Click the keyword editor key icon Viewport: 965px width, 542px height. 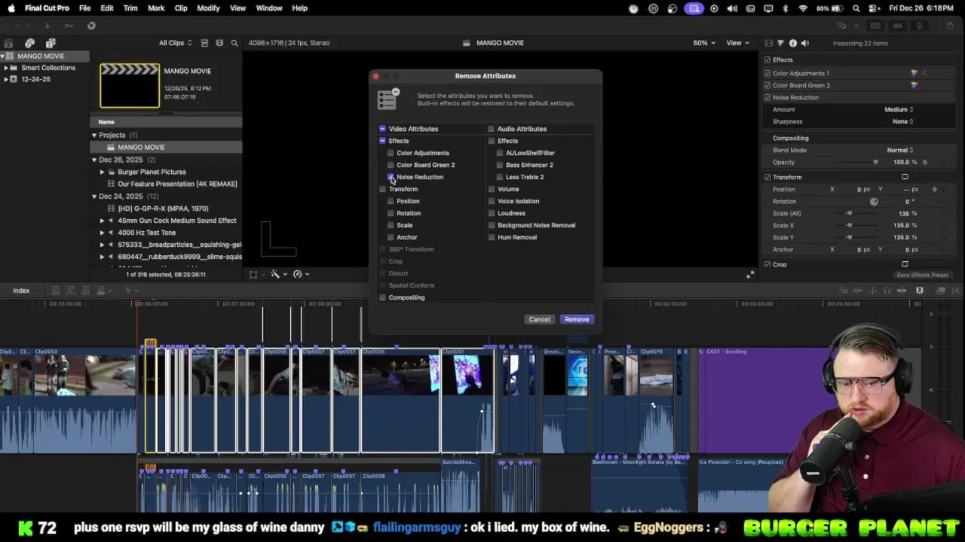point(69,26)
